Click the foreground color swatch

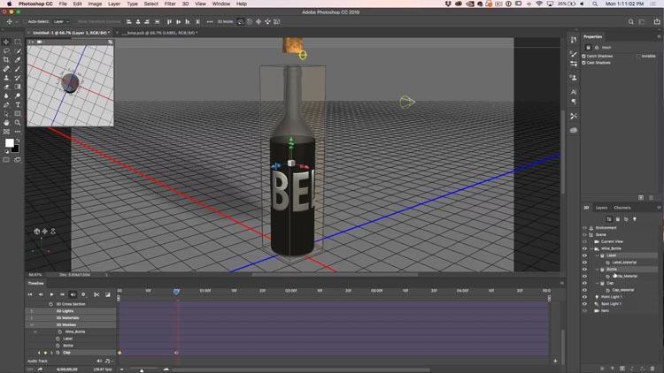point(9,143)
